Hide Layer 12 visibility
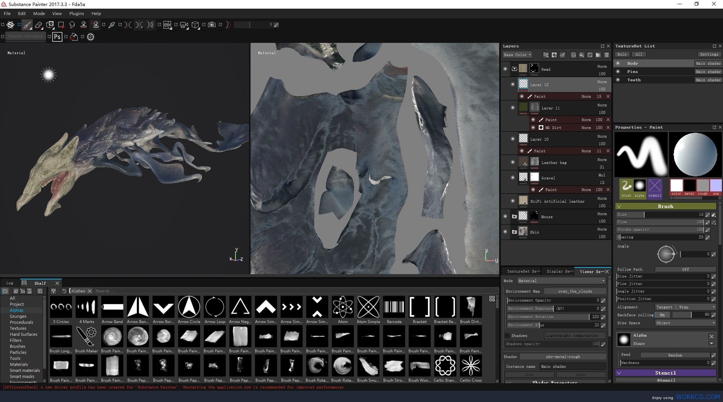Image resolution: width=723 pixels, height=402 pixels. (x=512, y=85)
